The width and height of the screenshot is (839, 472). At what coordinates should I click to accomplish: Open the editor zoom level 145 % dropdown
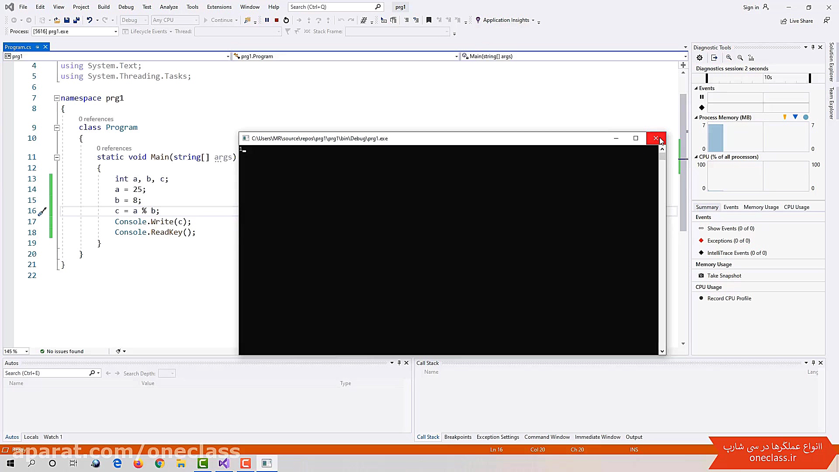(x=16, y=351)
